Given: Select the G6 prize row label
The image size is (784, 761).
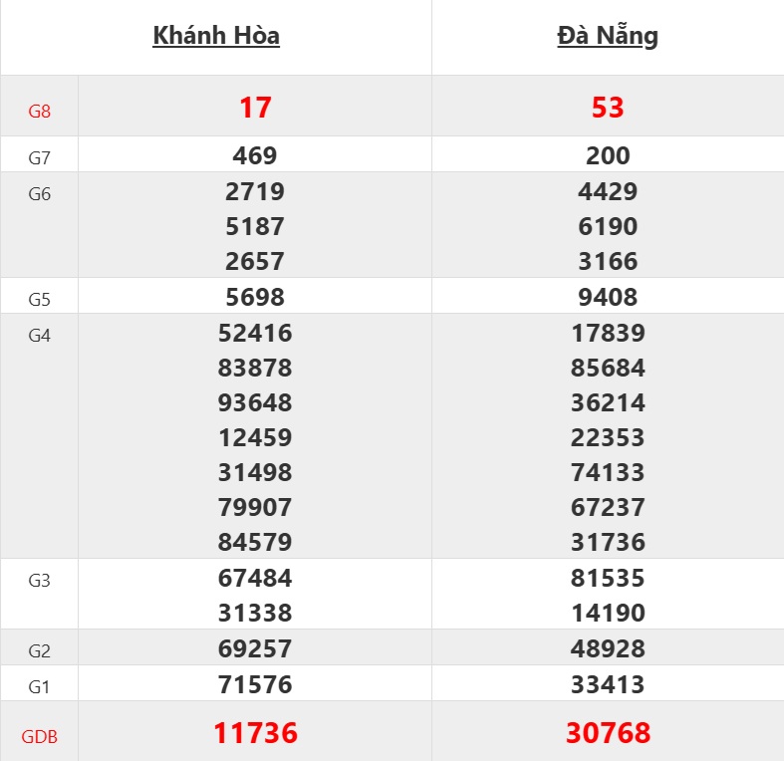Looking at the screenshot, I should [x=39, y=194].
